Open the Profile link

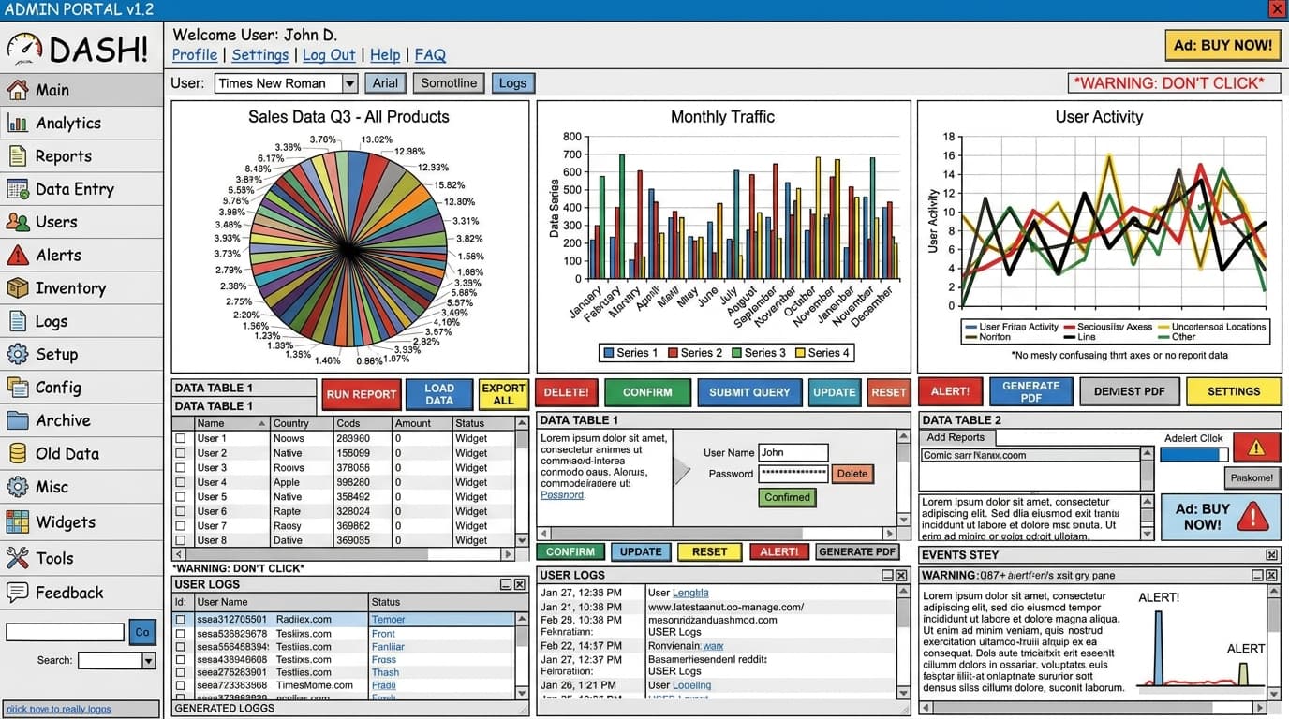pyautogui.click(x=195, y=55)
